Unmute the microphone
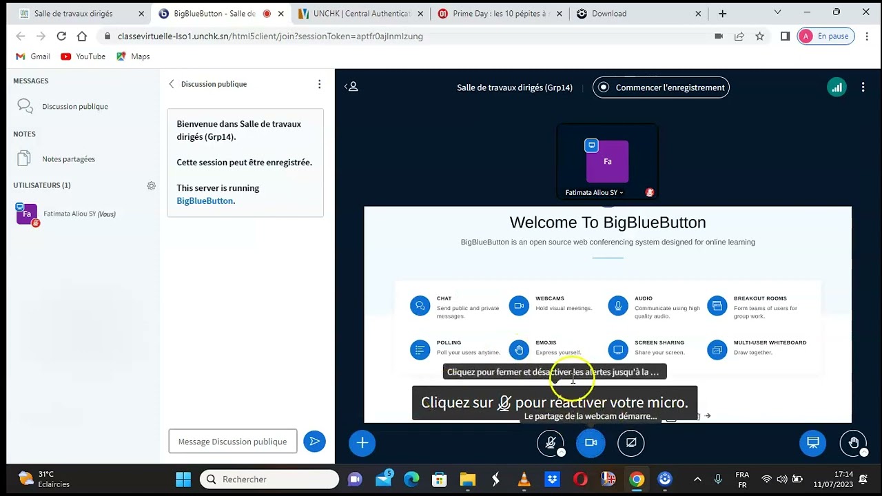 click(x=550, y=443)
